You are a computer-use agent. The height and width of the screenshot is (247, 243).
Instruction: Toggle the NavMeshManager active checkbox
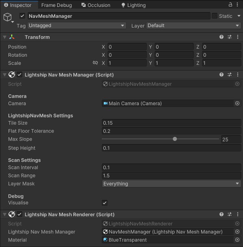22,16
